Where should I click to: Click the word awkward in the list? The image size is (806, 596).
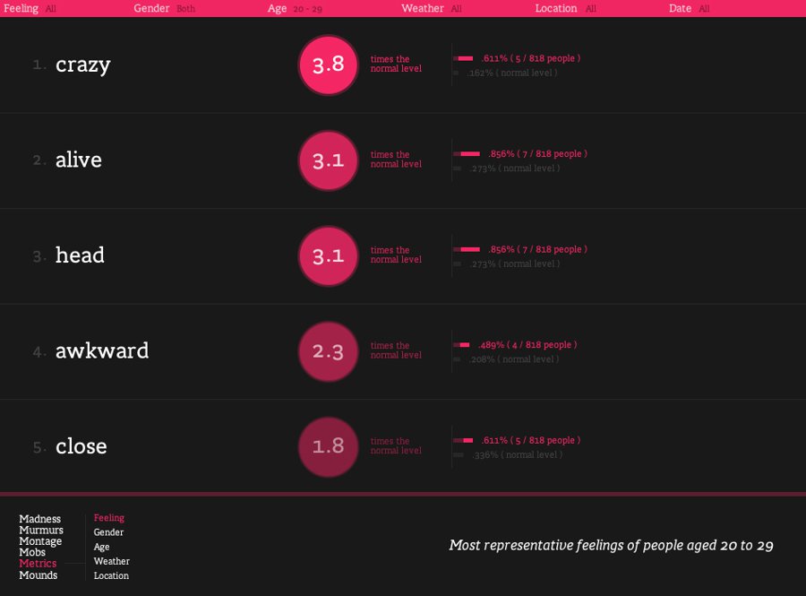[x=102, y=351]
